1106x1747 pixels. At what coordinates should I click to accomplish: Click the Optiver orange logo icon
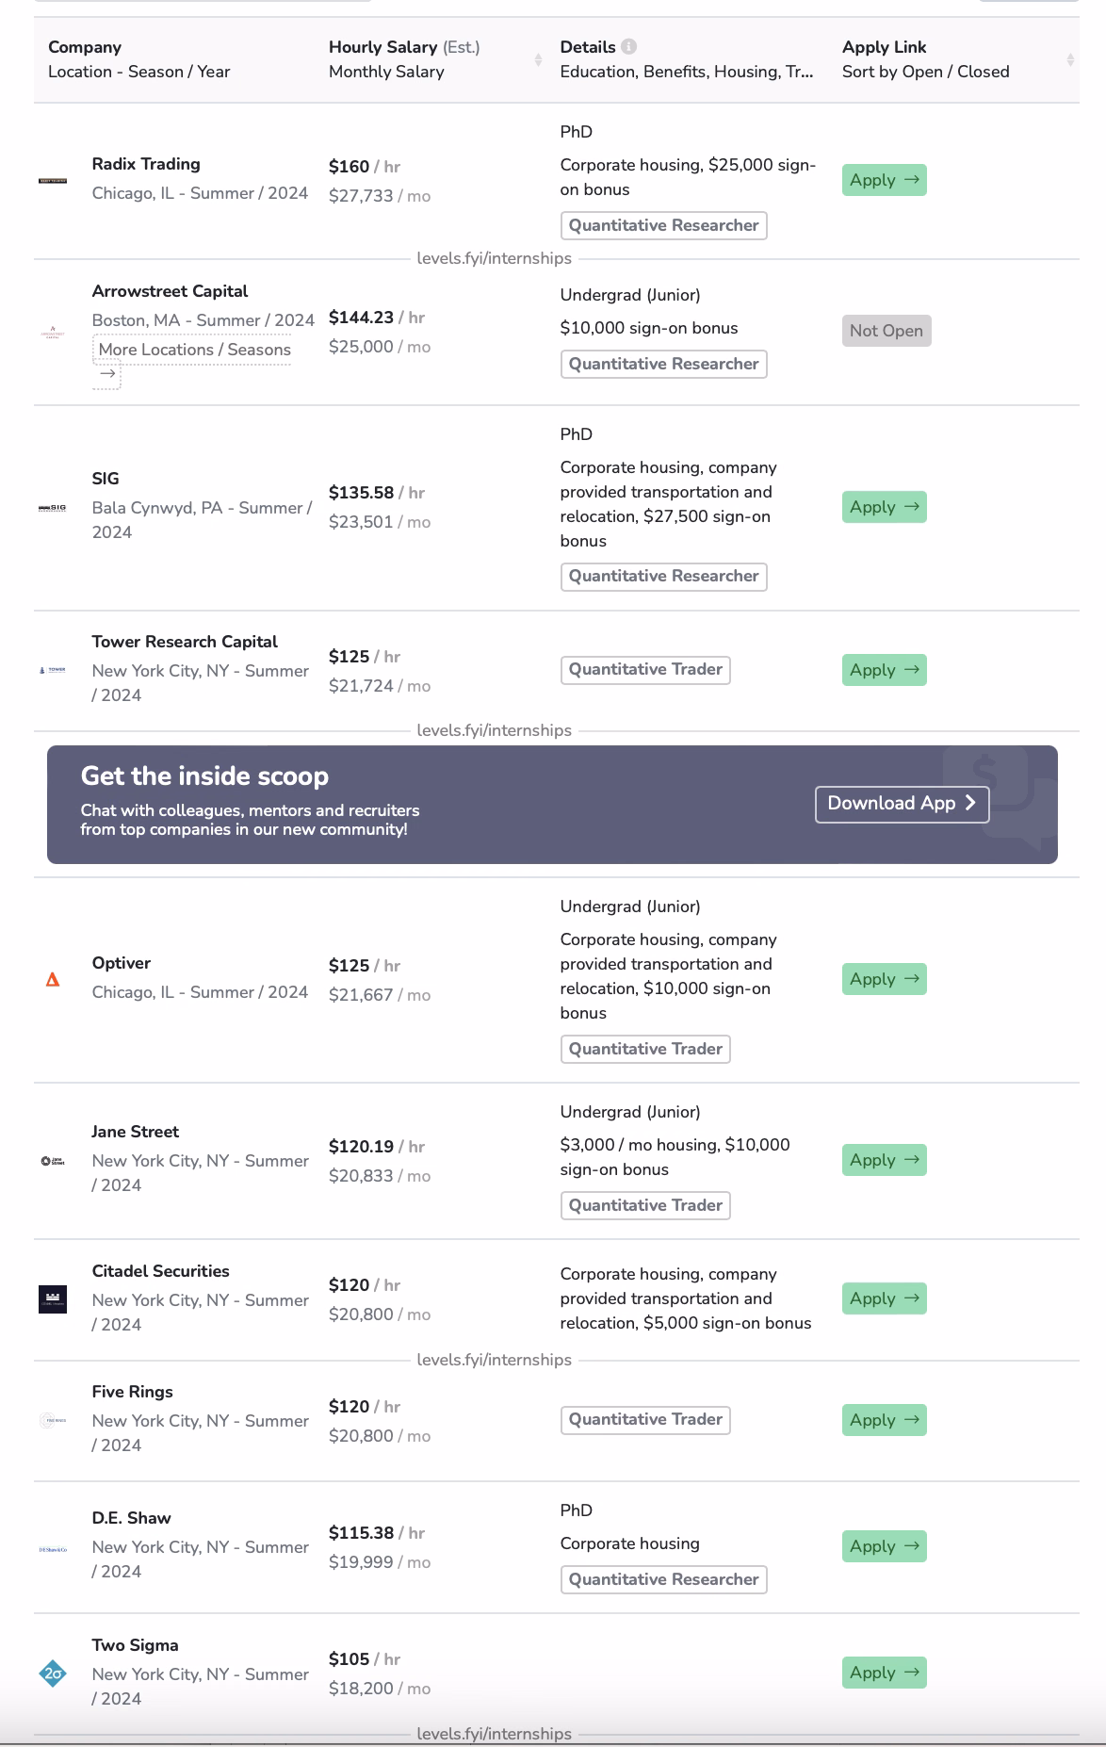[x=53, y=979]
